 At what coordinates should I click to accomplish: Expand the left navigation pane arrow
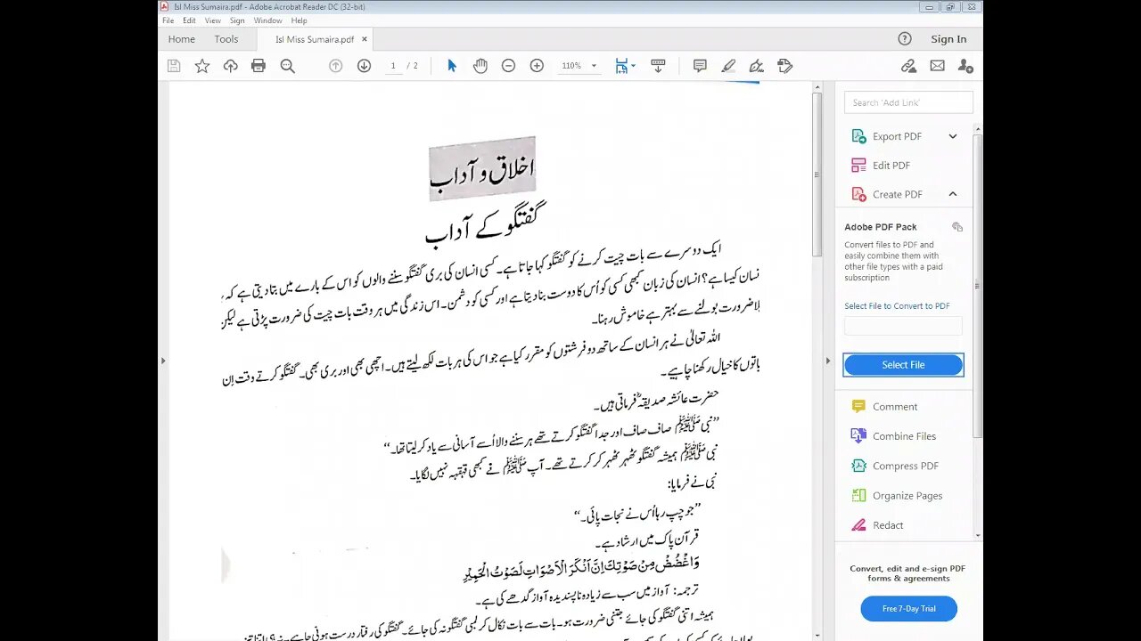162,361
